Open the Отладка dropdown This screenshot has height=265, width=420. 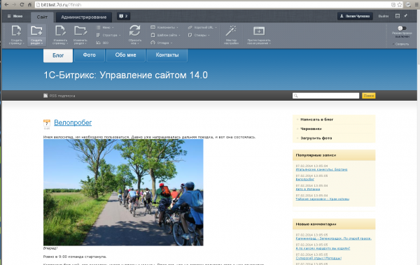click(x=161, y=43)
